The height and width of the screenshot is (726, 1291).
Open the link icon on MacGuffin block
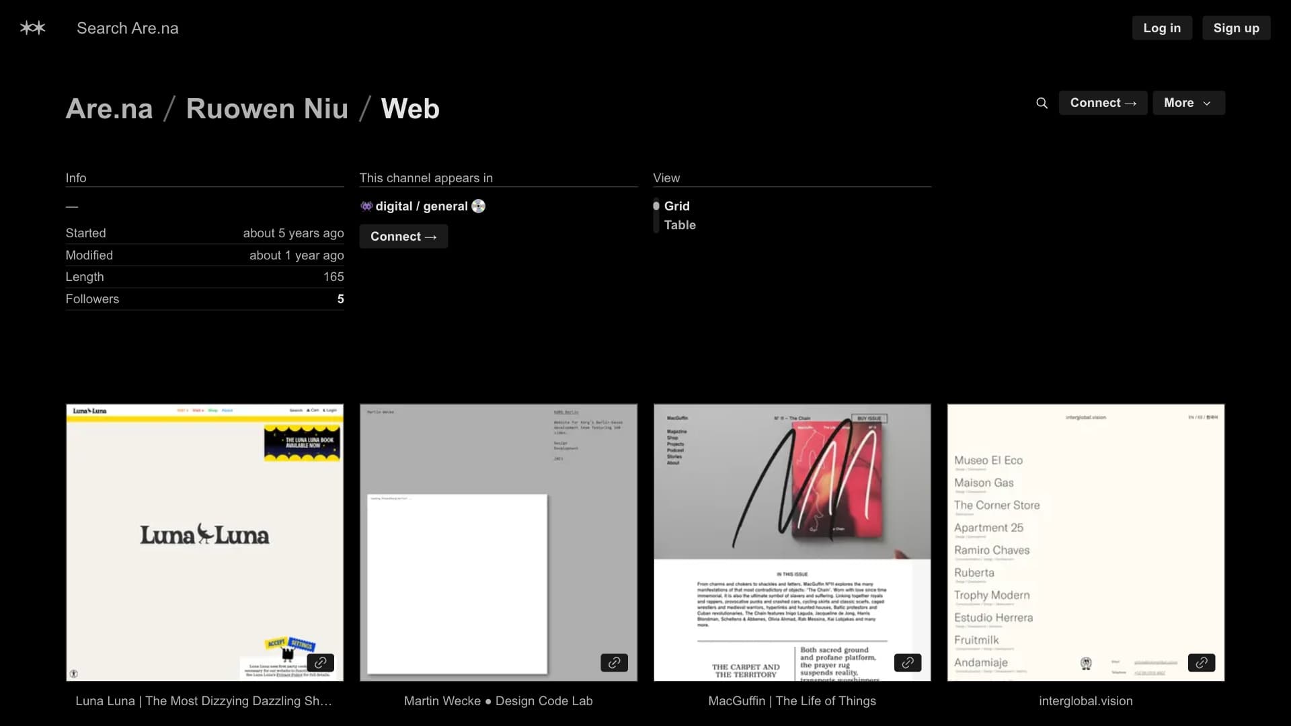[908, 663]
